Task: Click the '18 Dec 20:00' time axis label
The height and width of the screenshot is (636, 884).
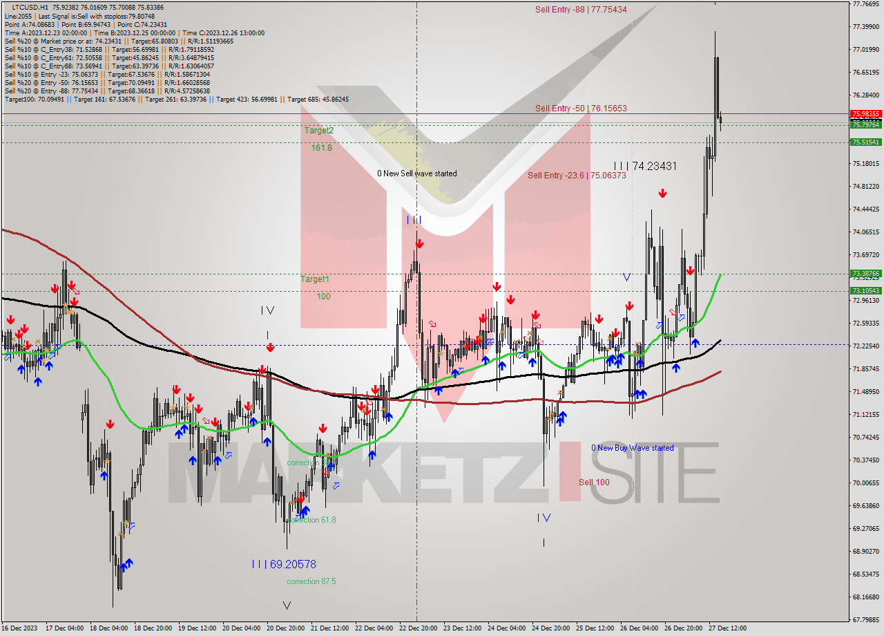Action: [153, 628]
